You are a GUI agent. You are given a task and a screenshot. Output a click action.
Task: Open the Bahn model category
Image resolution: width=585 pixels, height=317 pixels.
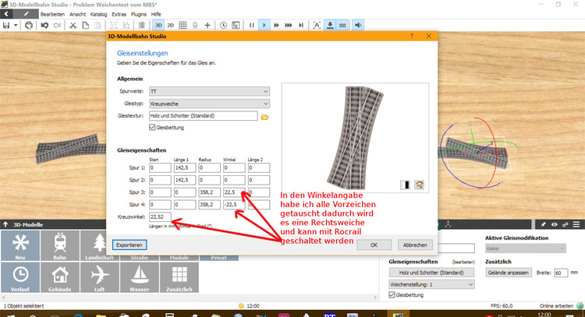coord(61,245)
